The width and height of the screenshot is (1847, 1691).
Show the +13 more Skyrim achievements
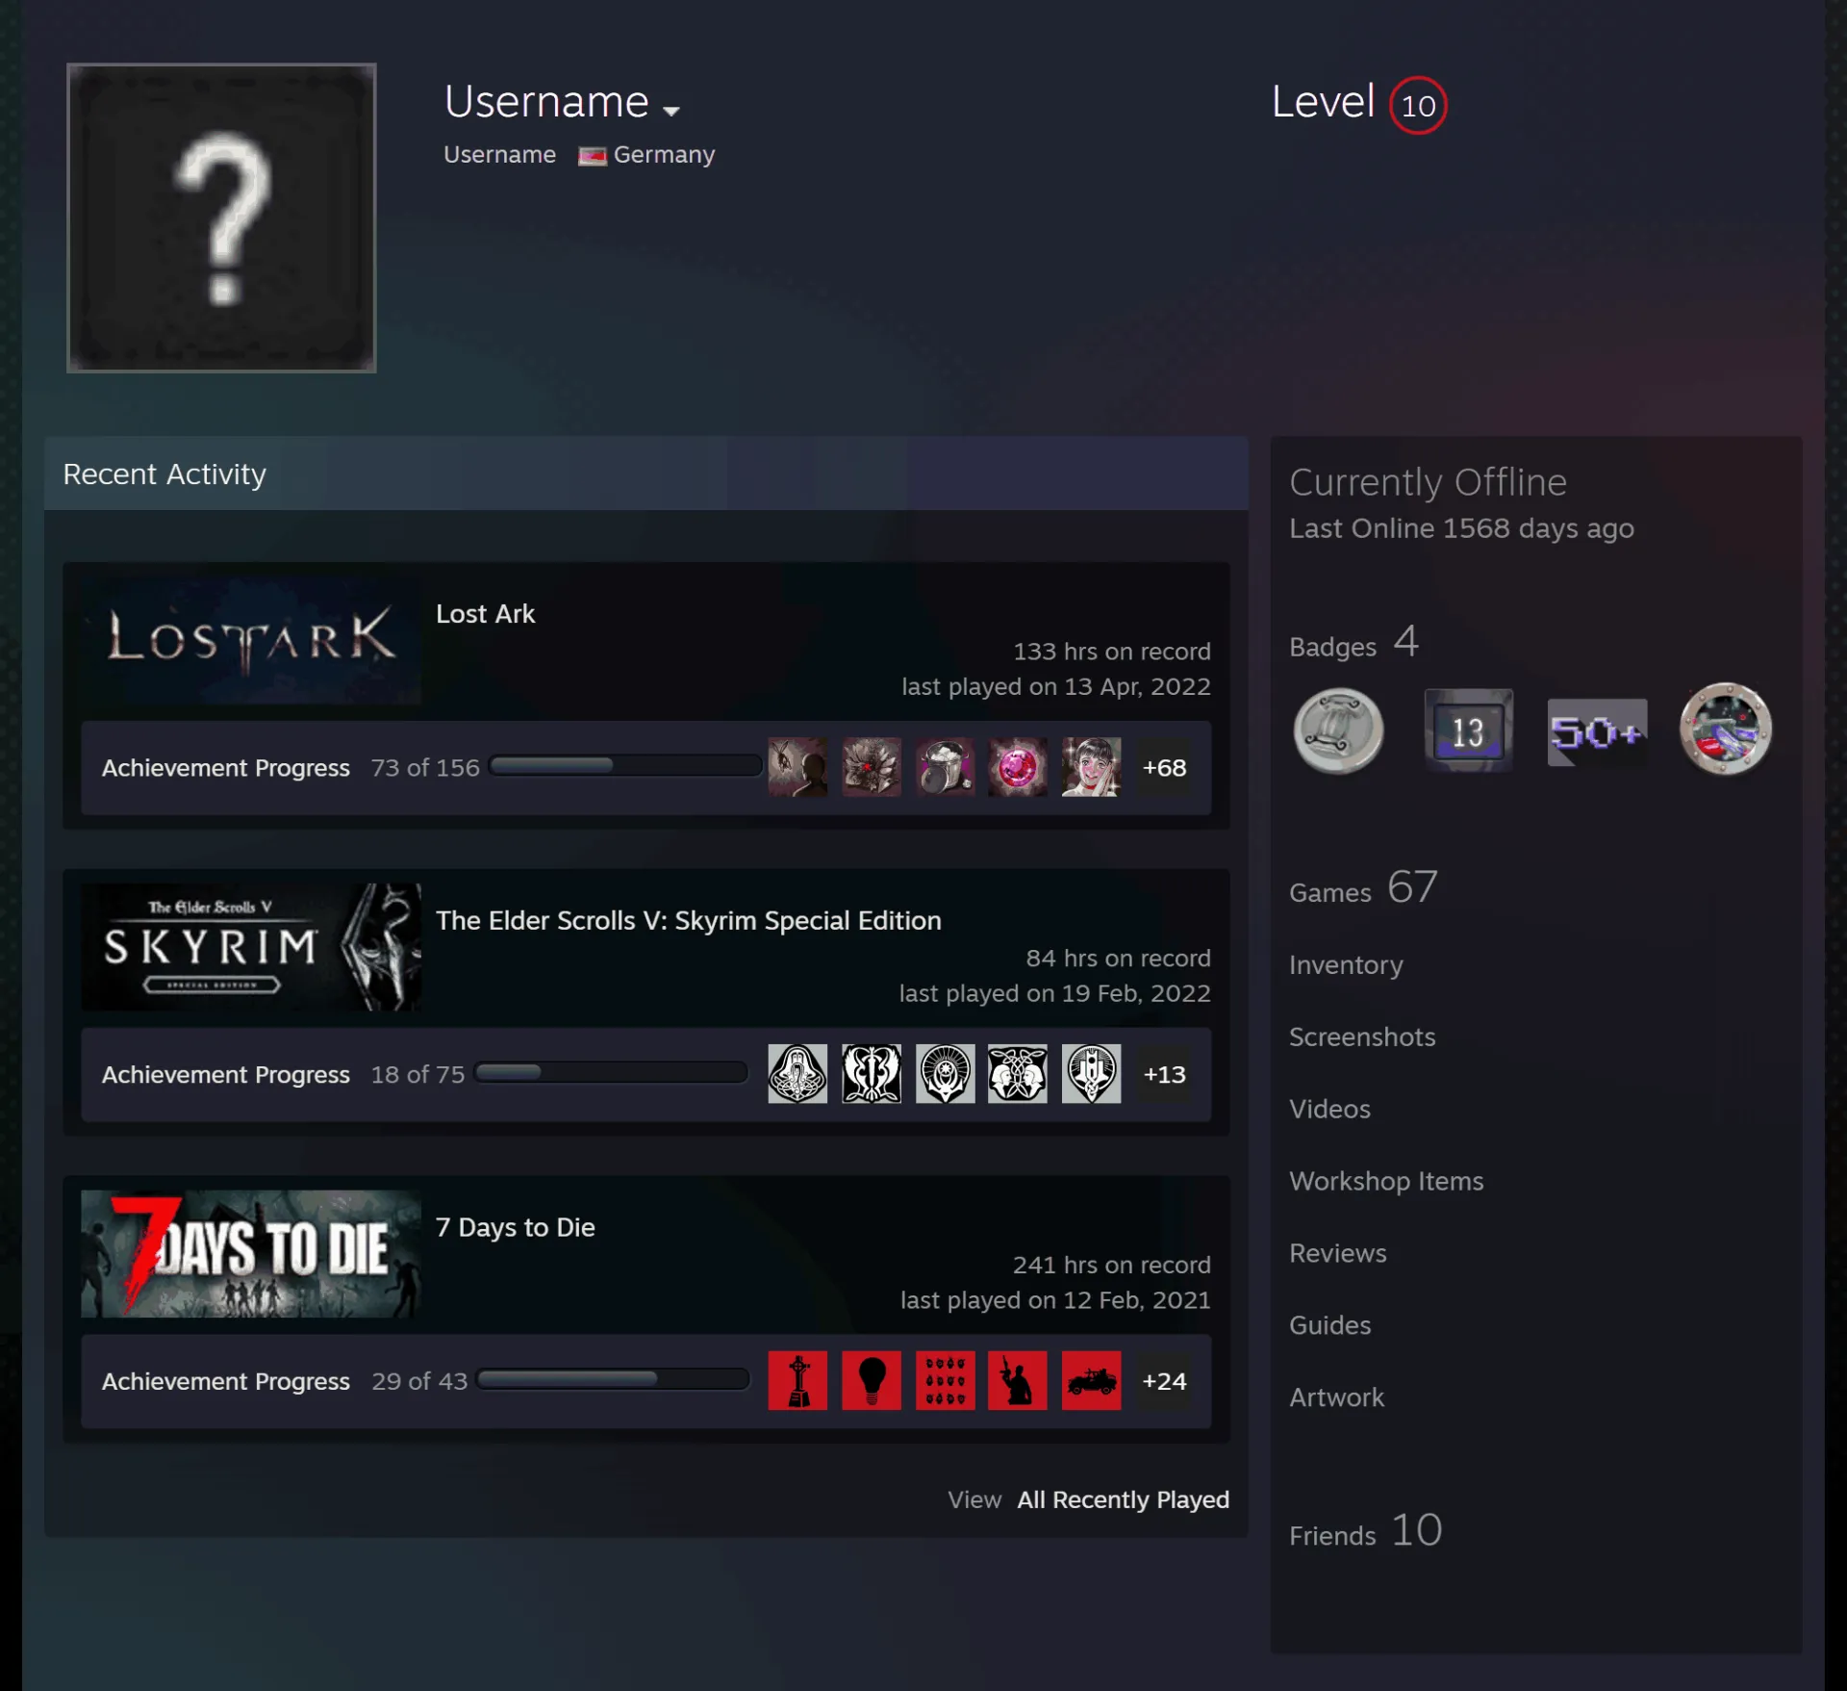[x=1164, y=1074]
